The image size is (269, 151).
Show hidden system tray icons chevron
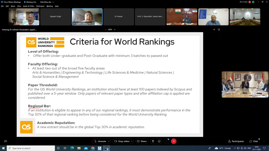pyautogui.click(x=235, y=148)
